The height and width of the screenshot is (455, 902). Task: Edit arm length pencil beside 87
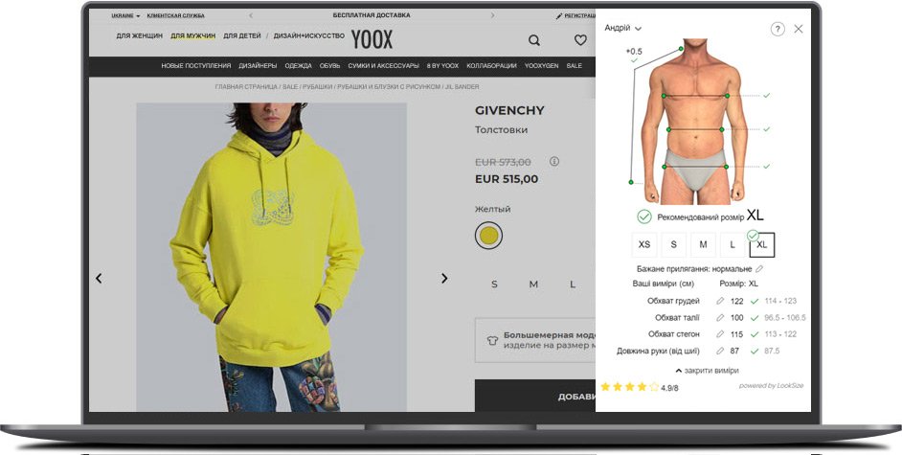[720, 351]
